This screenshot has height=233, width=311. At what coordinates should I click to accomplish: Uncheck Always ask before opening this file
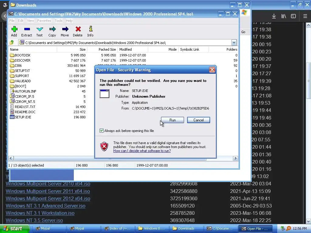coord(101,130)
